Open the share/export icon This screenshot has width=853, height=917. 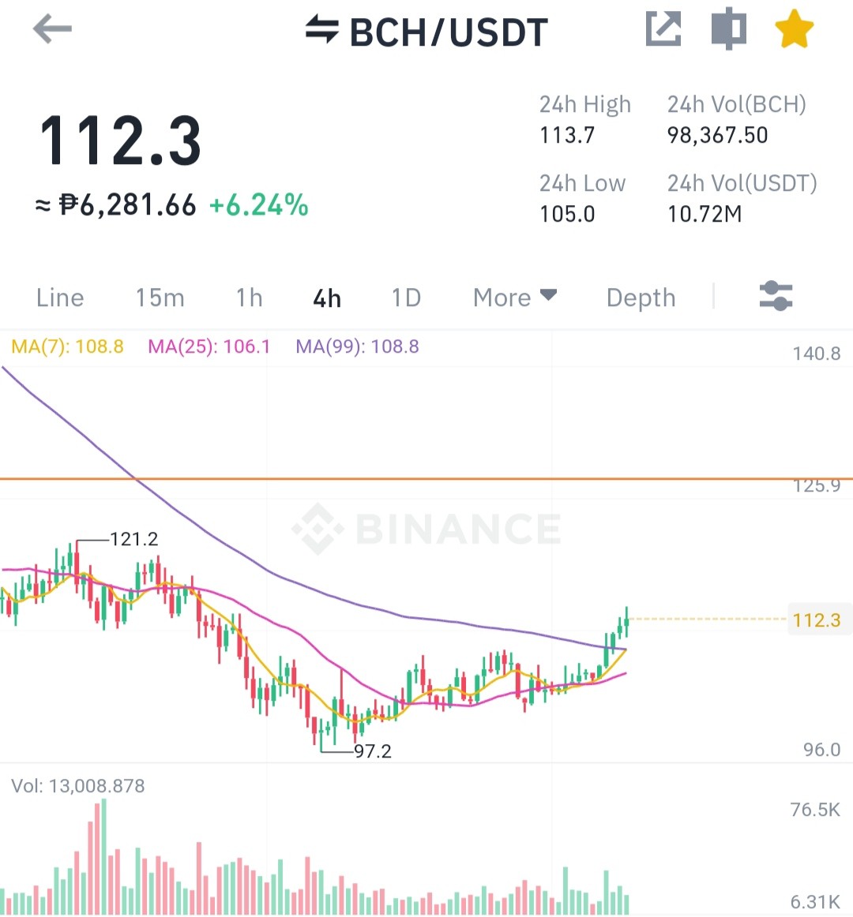(x=663, y=28)
